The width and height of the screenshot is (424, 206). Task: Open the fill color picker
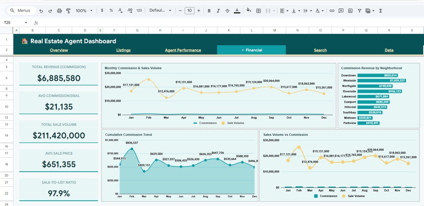pyautogui.click(x=249, y=10)
